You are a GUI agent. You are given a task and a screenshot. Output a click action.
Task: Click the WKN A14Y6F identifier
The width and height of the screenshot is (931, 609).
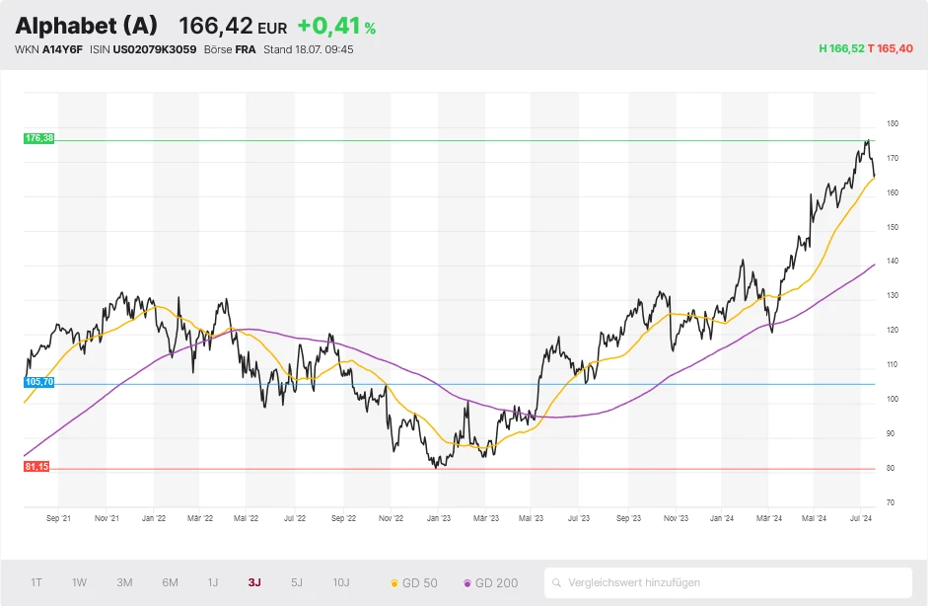pyautogui.click(x=49, y=49)
